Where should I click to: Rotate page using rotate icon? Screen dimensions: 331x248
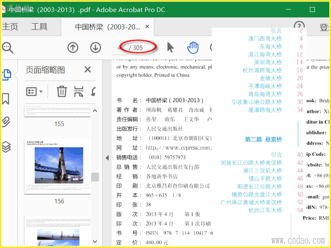94,91
